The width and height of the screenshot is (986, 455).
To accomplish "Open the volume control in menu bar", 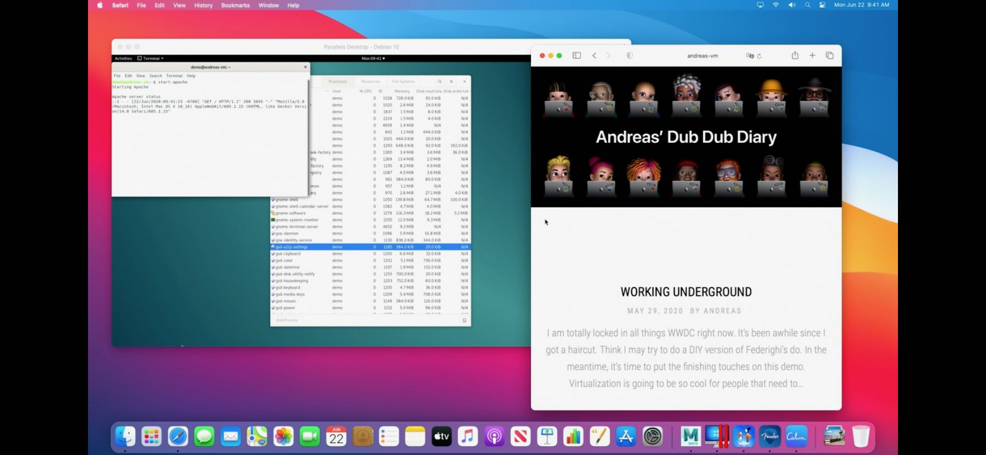I will point(791,5).
